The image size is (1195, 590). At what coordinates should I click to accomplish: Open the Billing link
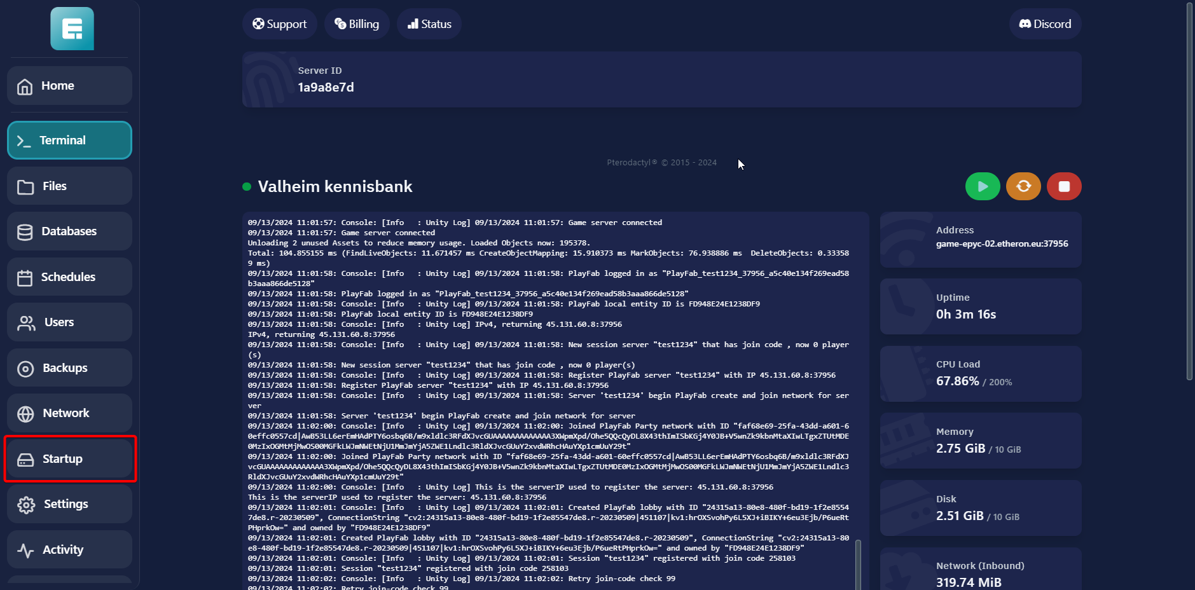click(357, 24)
